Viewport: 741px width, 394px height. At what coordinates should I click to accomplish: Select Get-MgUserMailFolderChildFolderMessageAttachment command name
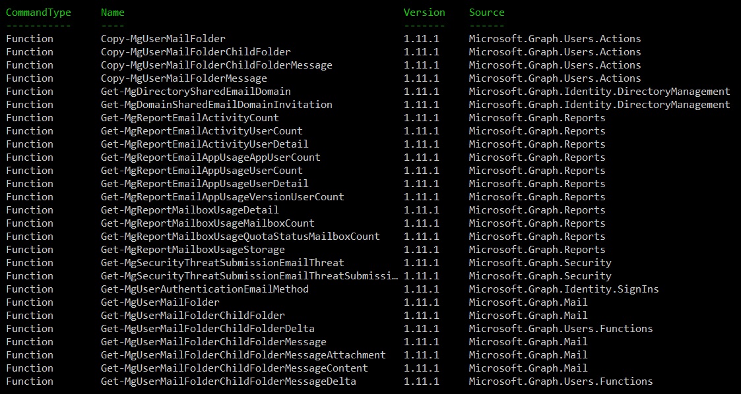coord(243,354)
